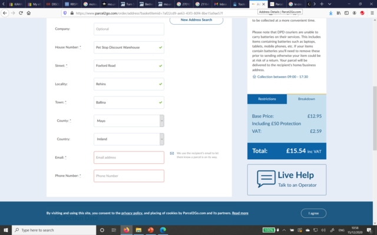
Task: Click the ENG language indicator
Action: coord(342,230)
